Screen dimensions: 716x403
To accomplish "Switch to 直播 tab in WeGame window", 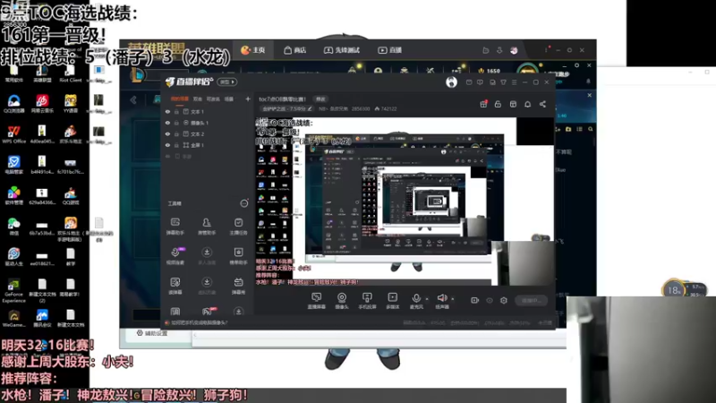I will tap(389, 50).
